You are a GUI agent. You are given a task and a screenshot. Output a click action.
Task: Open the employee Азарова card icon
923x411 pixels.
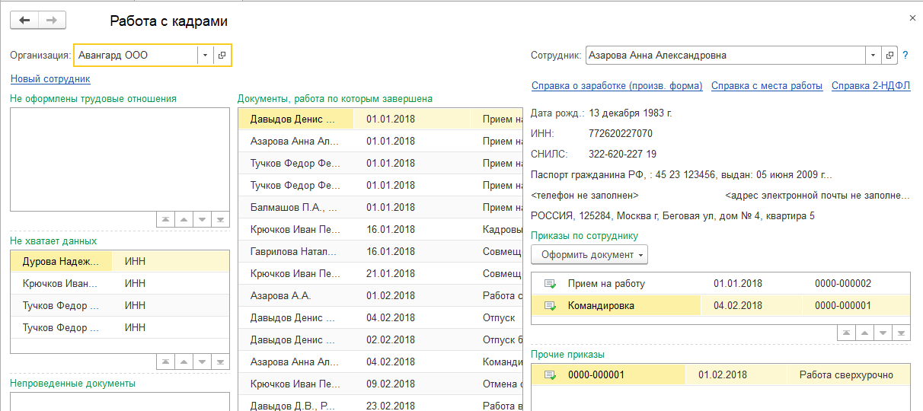889,55
